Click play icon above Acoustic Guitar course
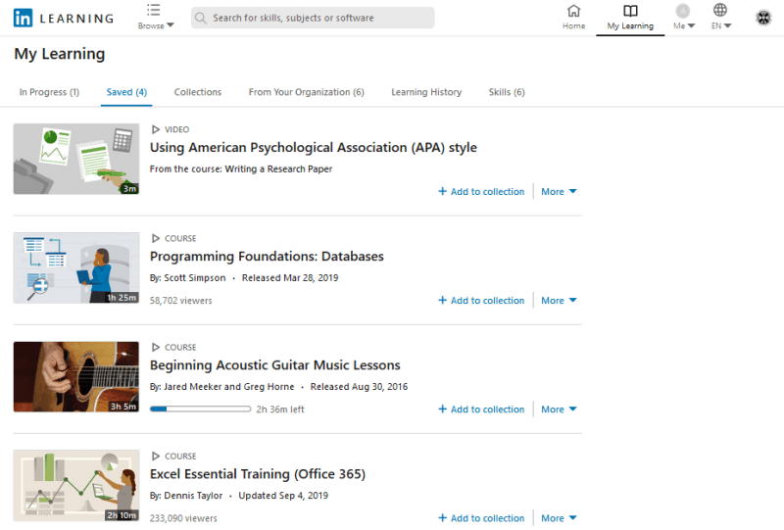This screenshot has width=784, height=530. pos(156,348)
